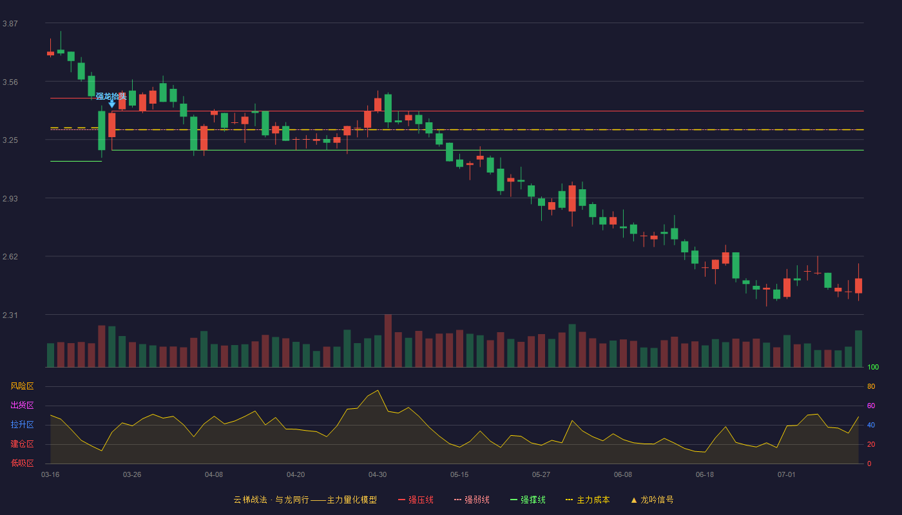Click the 3.25 price axis label
Image resolution: width=902 pixels, height=515 pixels.
pyautogui.click(x=10, y=140)
